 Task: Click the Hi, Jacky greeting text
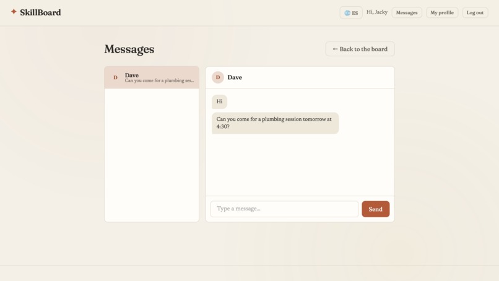click(x=377, y=12)
